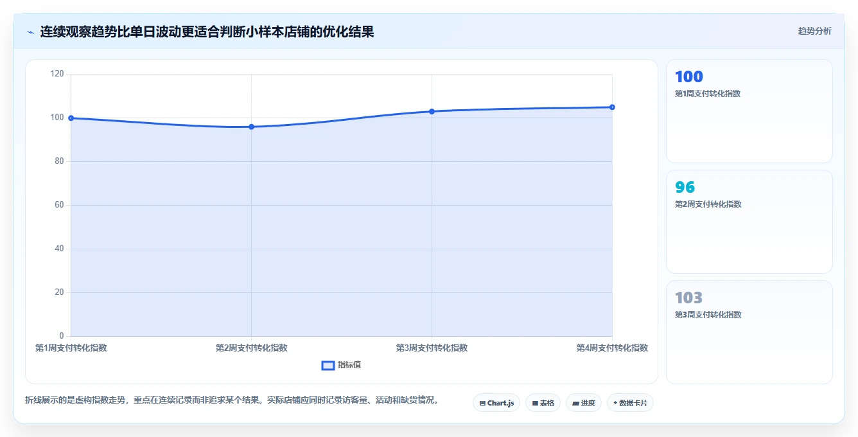Screen dimensions: 858x437
Task: Click the week 4 data point on the line
Action: pos(612,107)
